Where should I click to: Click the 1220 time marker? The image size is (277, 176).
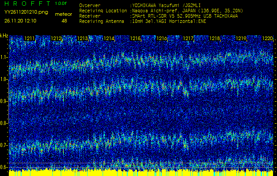(x=267, y=39)
